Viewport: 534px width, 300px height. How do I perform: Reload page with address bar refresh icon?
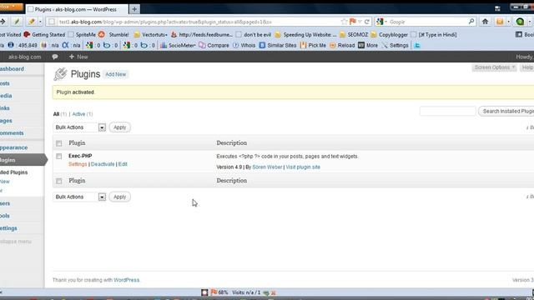tap(367, 22)
